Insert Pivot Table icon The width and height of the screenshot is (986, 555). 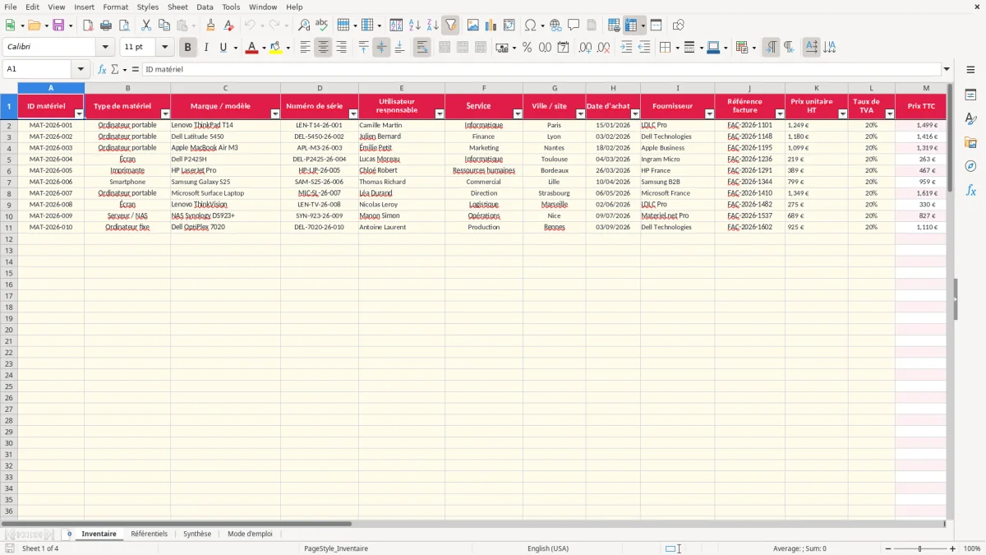click(509, 25)
